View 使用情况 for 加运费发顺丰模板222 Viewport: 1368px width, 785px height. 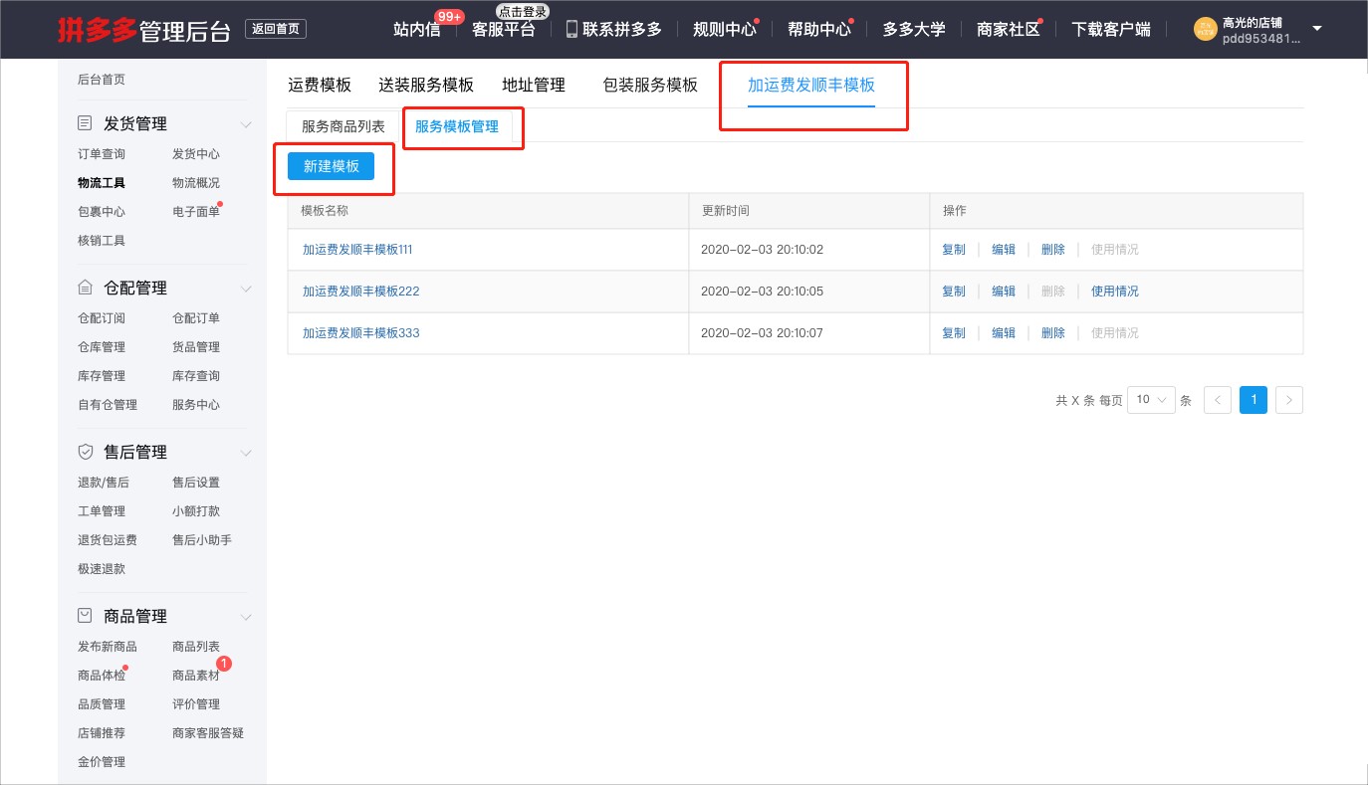click(x=1115, y=292)
